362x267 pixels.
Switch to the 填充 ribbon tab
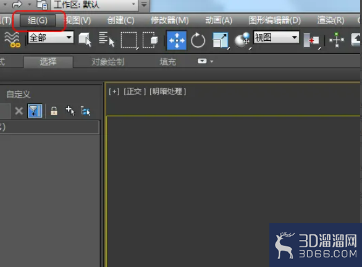click(x=168, y=62)
